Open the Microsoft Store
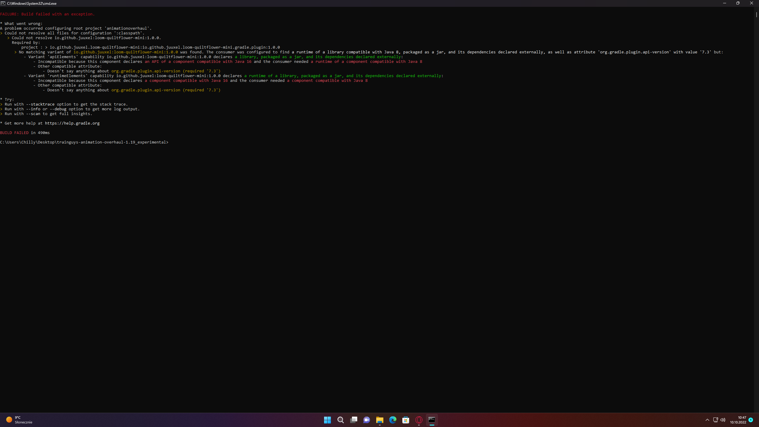The height and width of the screenshot is (427, 759). [x=406, y=420]
